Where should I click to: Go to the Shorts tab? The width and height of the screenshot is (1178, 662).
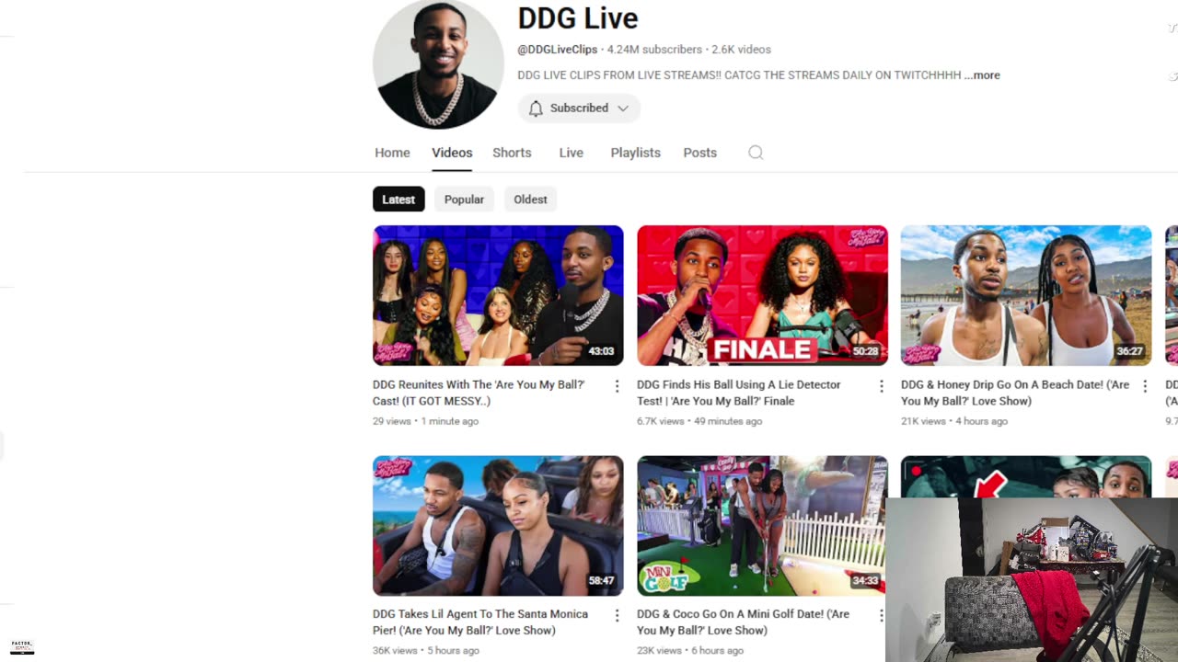click(x=512, y=153)
